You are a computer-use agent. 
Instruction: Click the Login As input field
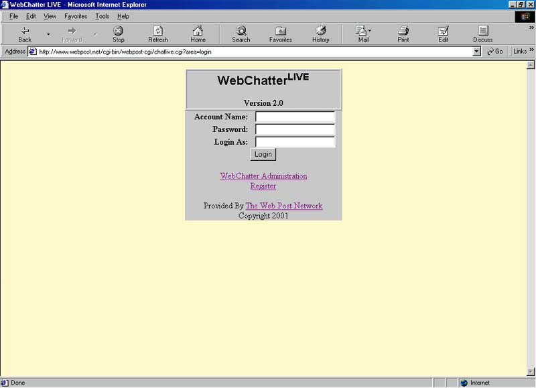coord(295,142)
